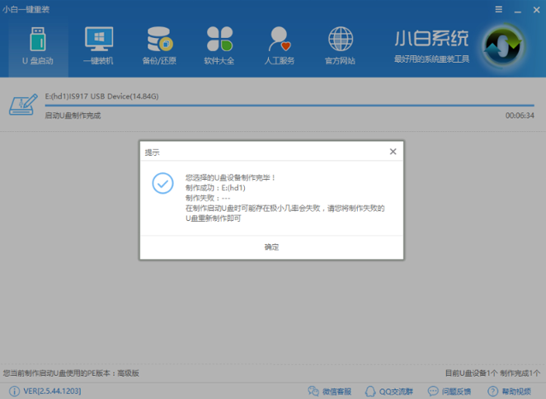546x399 pixels.
Task: Close the 提示 dialog with X
Action: [x=393, y=152]
